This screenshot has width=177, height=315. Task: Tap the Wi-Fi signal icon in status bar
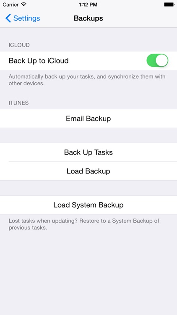click(x=23, y=5)
